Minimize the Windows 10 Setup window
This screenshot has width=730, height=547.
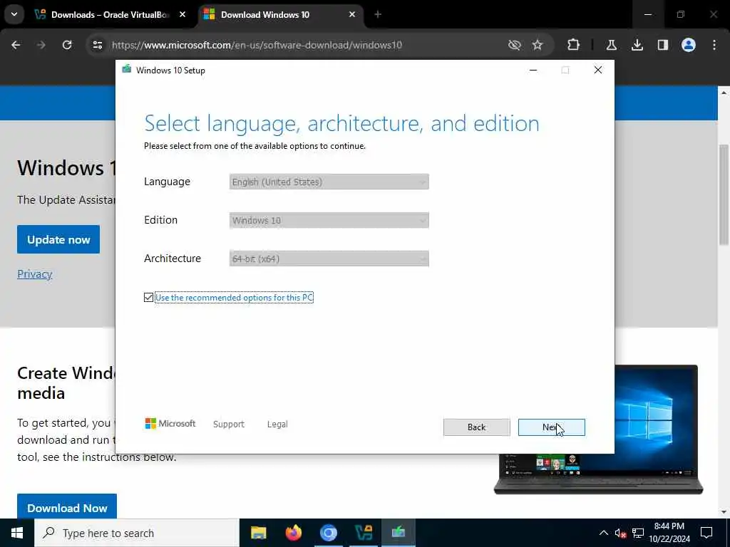(x=533, y=70)
